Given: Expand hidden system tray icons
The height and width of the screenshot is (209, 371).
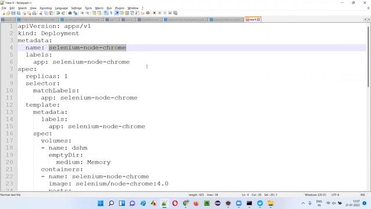Looking at the screenshot, I should (303, 203).
